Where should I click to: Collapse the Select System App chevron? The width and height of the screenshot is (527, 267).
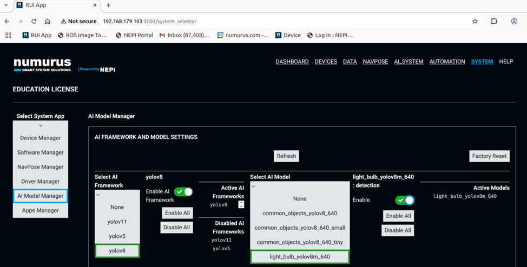coord(41,125)
